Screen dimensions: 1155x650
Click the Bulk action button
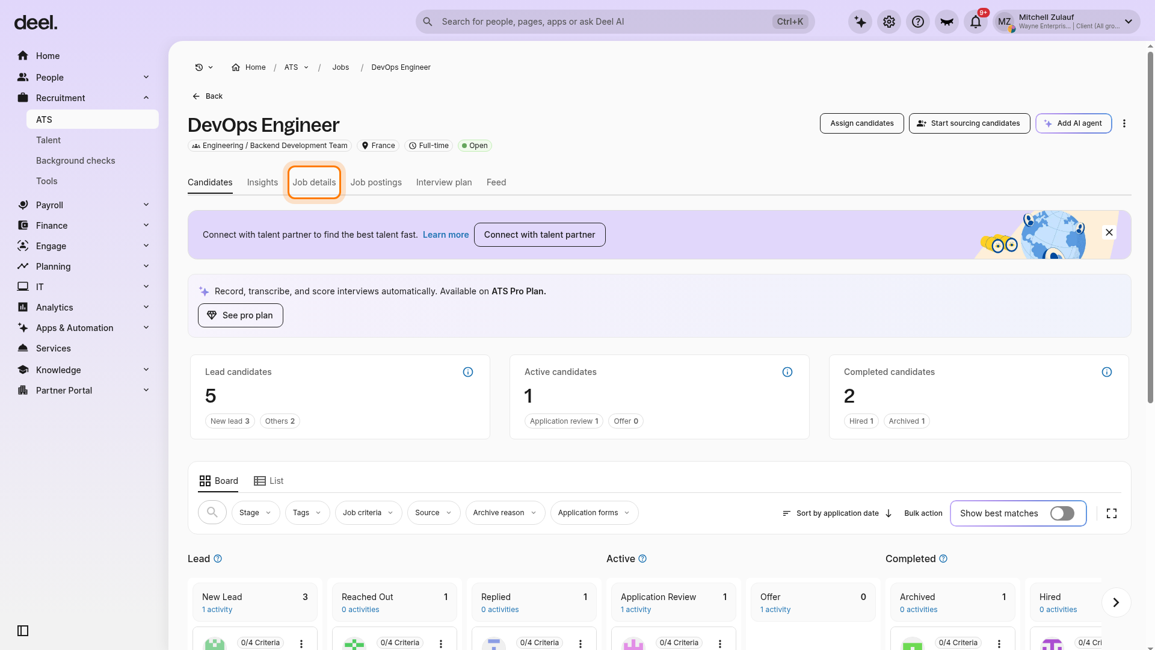[x=923, y=513]
